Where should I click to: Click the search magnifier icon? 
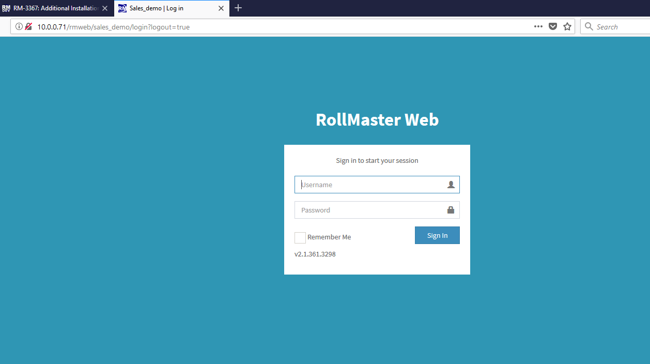(x=589, y=27)
